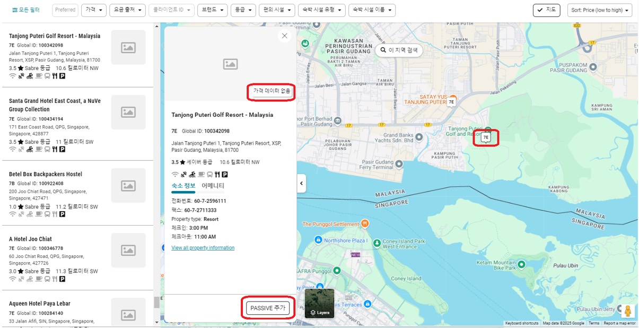Click the PASSIVE 추가 button
The width and height of the screenshot is (639, 328).
268,308
